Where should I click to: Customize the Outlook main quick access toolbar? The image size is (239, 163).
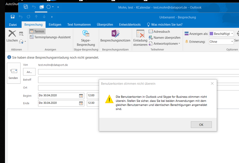coord(58,7)
